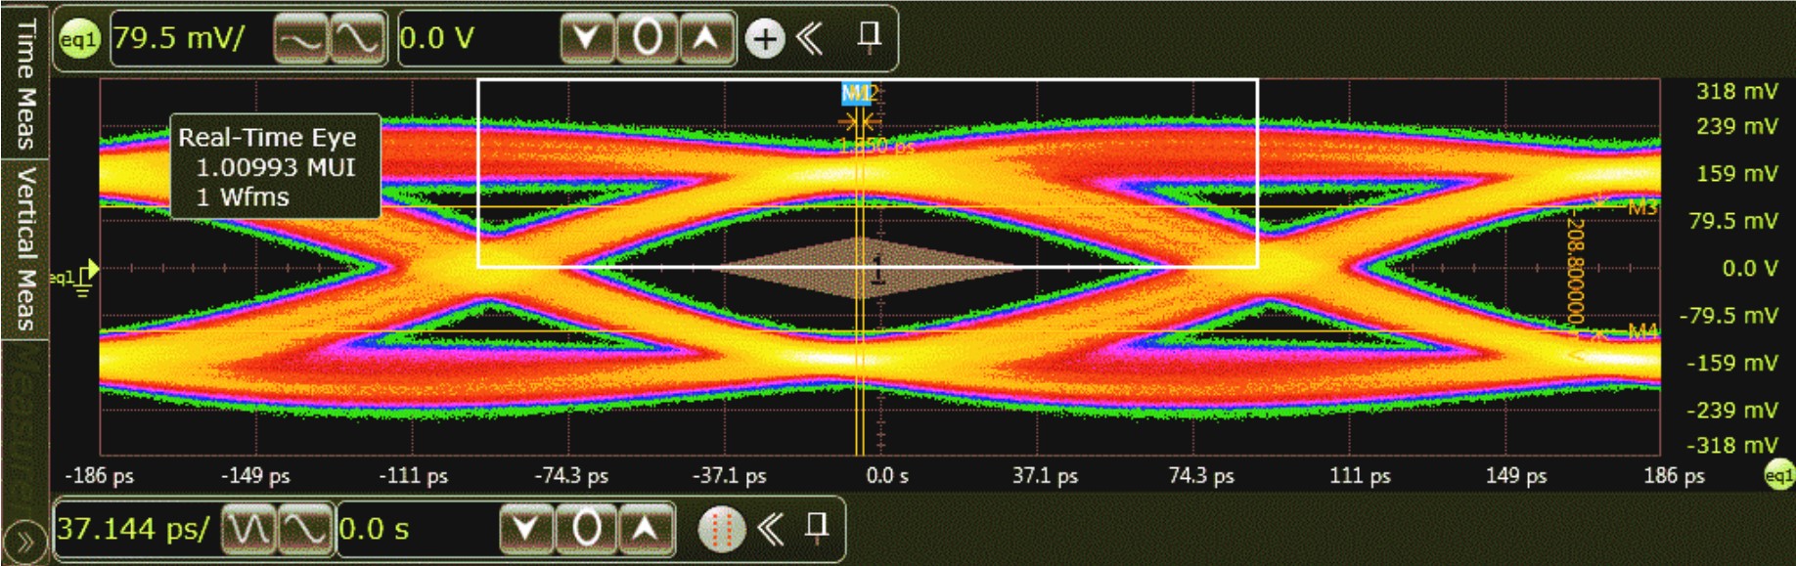Increase vertical scale with the flatter-wave button

[x=300, y=40]
